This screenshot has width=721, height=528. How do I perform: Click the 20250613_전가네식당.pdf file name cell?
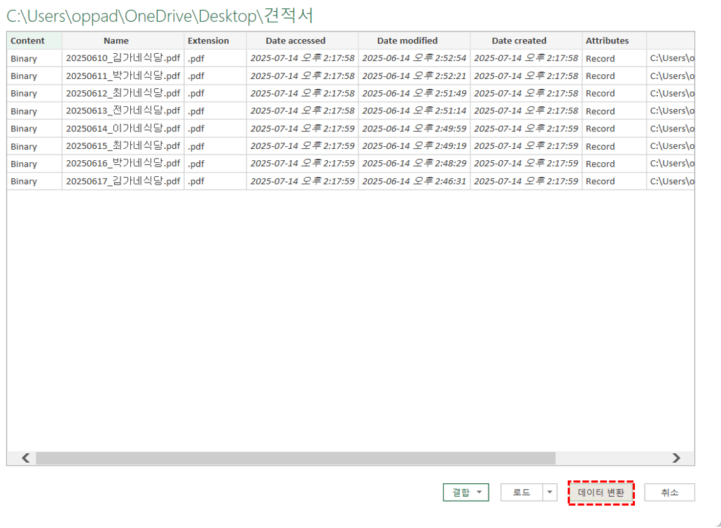(x=122, y=110)
